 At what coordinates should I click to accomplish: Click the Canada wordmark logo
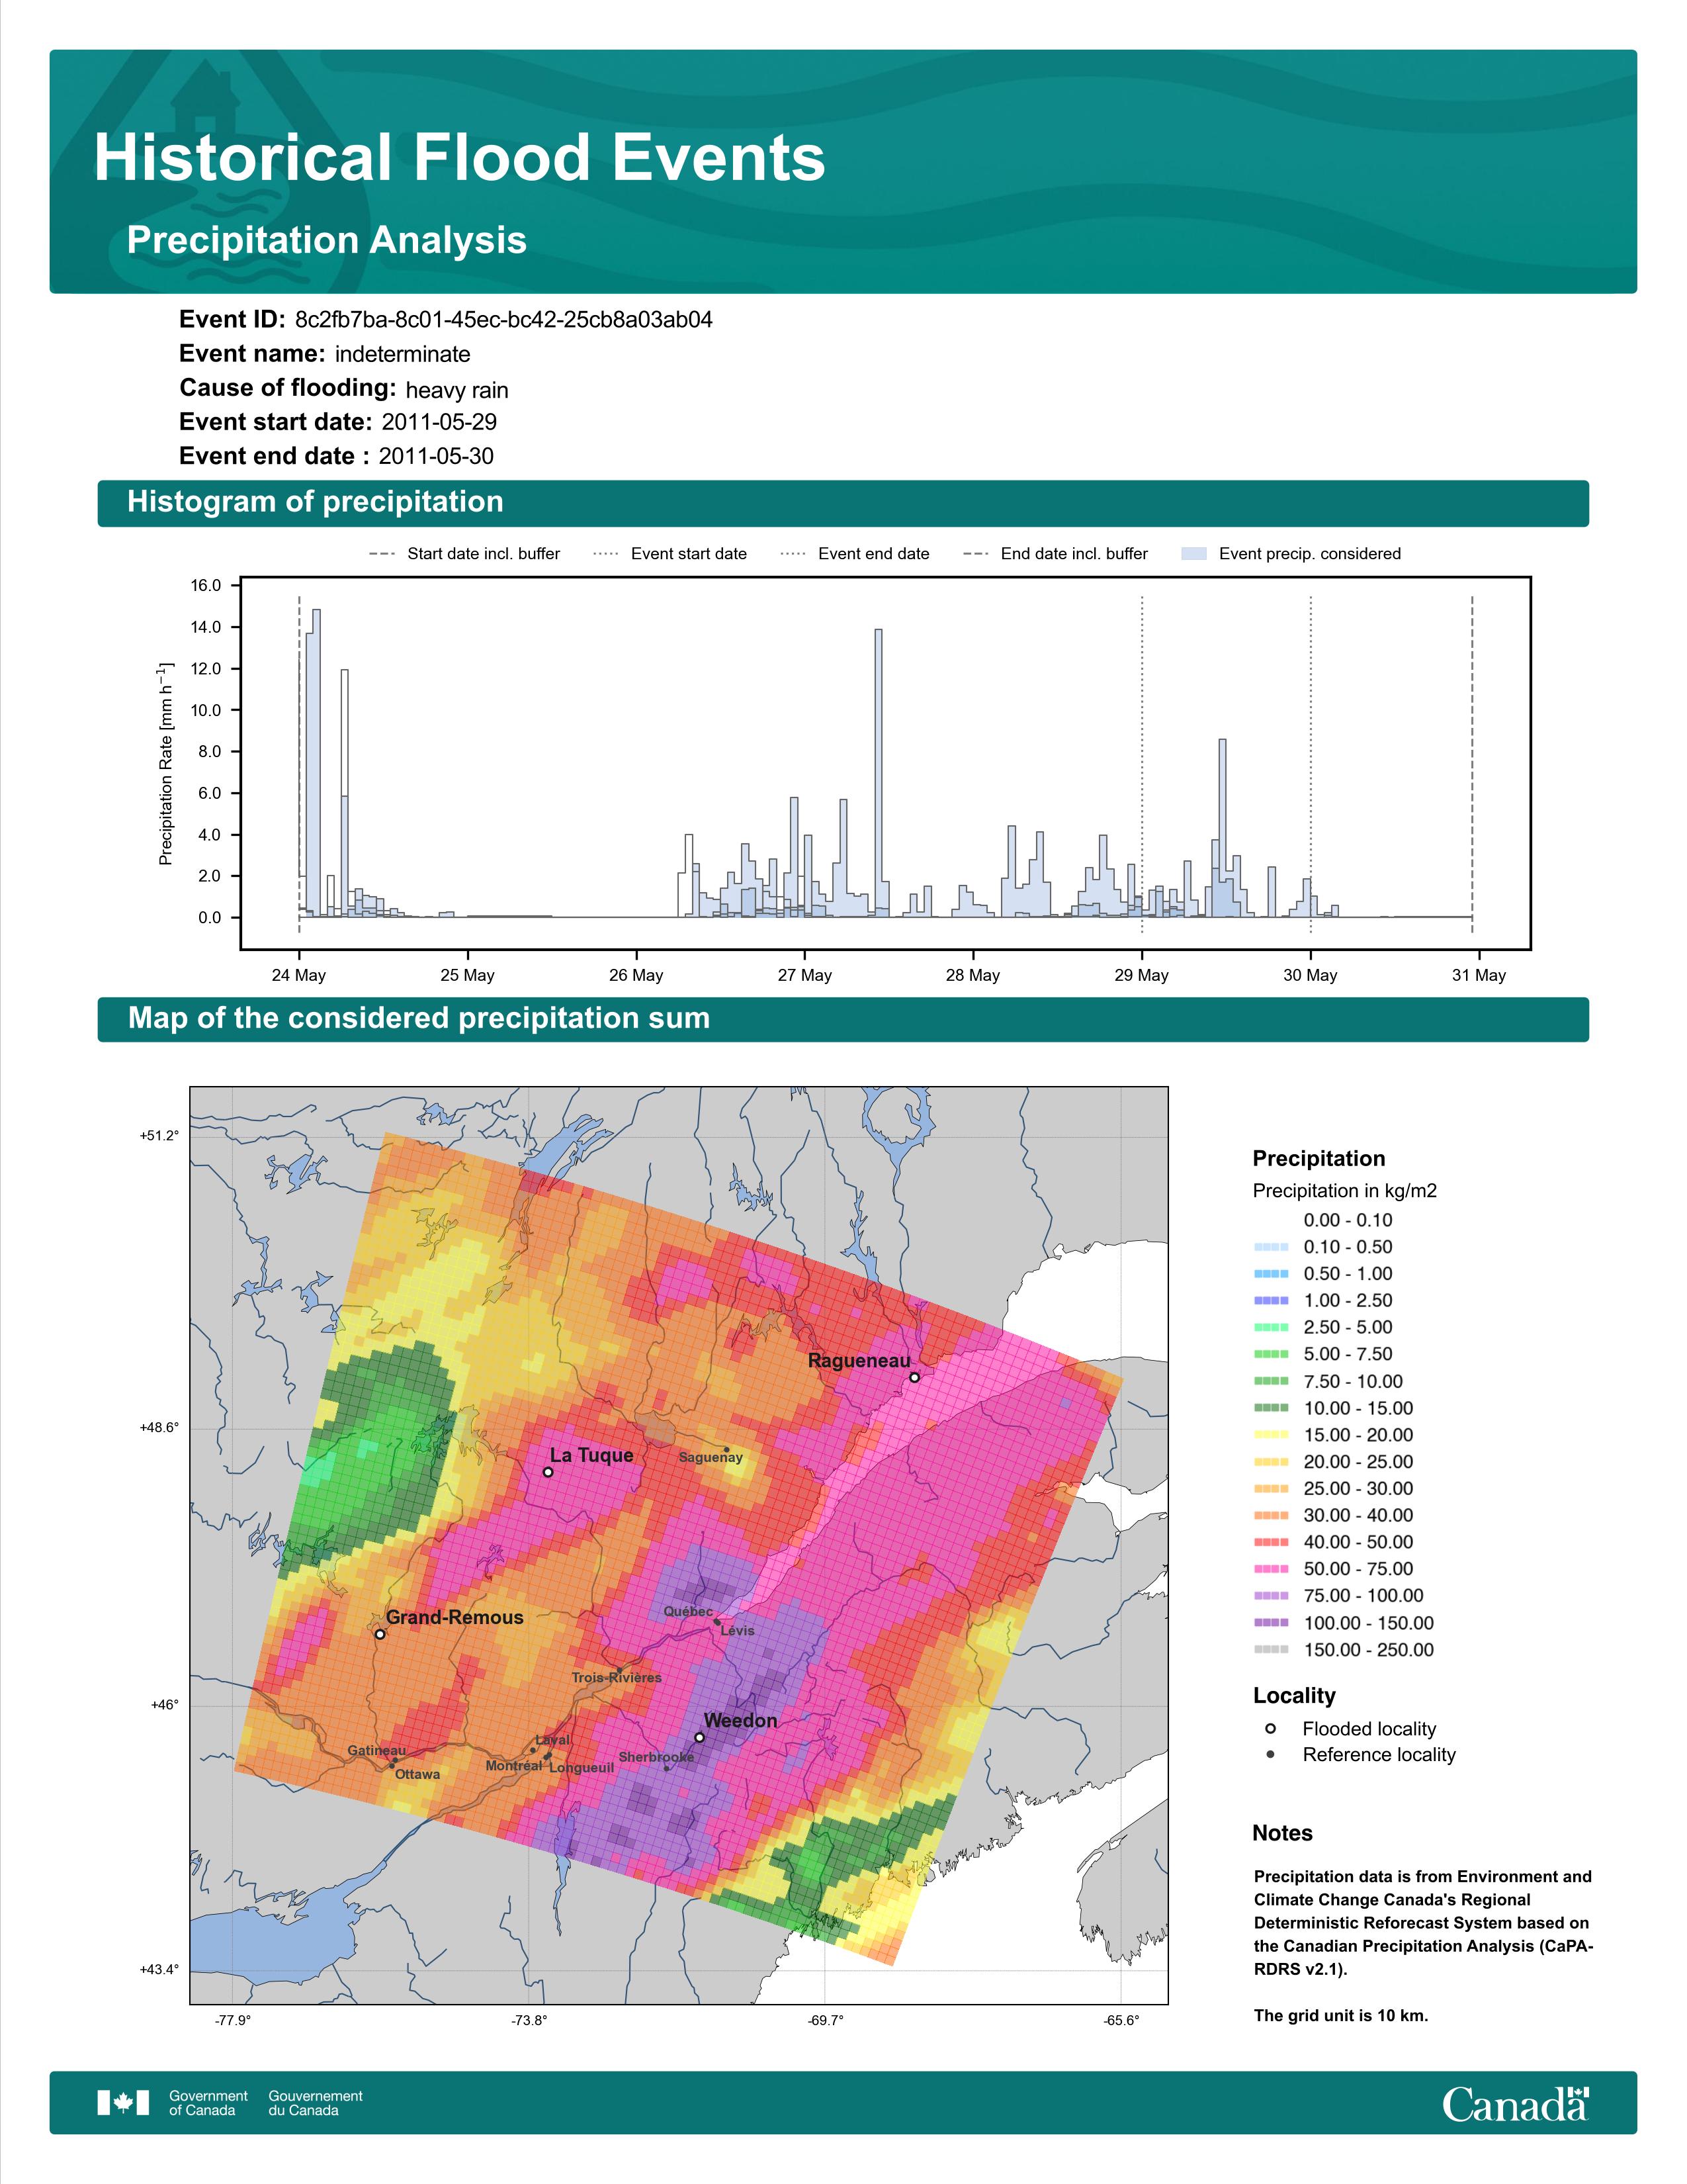pyautogui.click(x=1515, y=2103)
